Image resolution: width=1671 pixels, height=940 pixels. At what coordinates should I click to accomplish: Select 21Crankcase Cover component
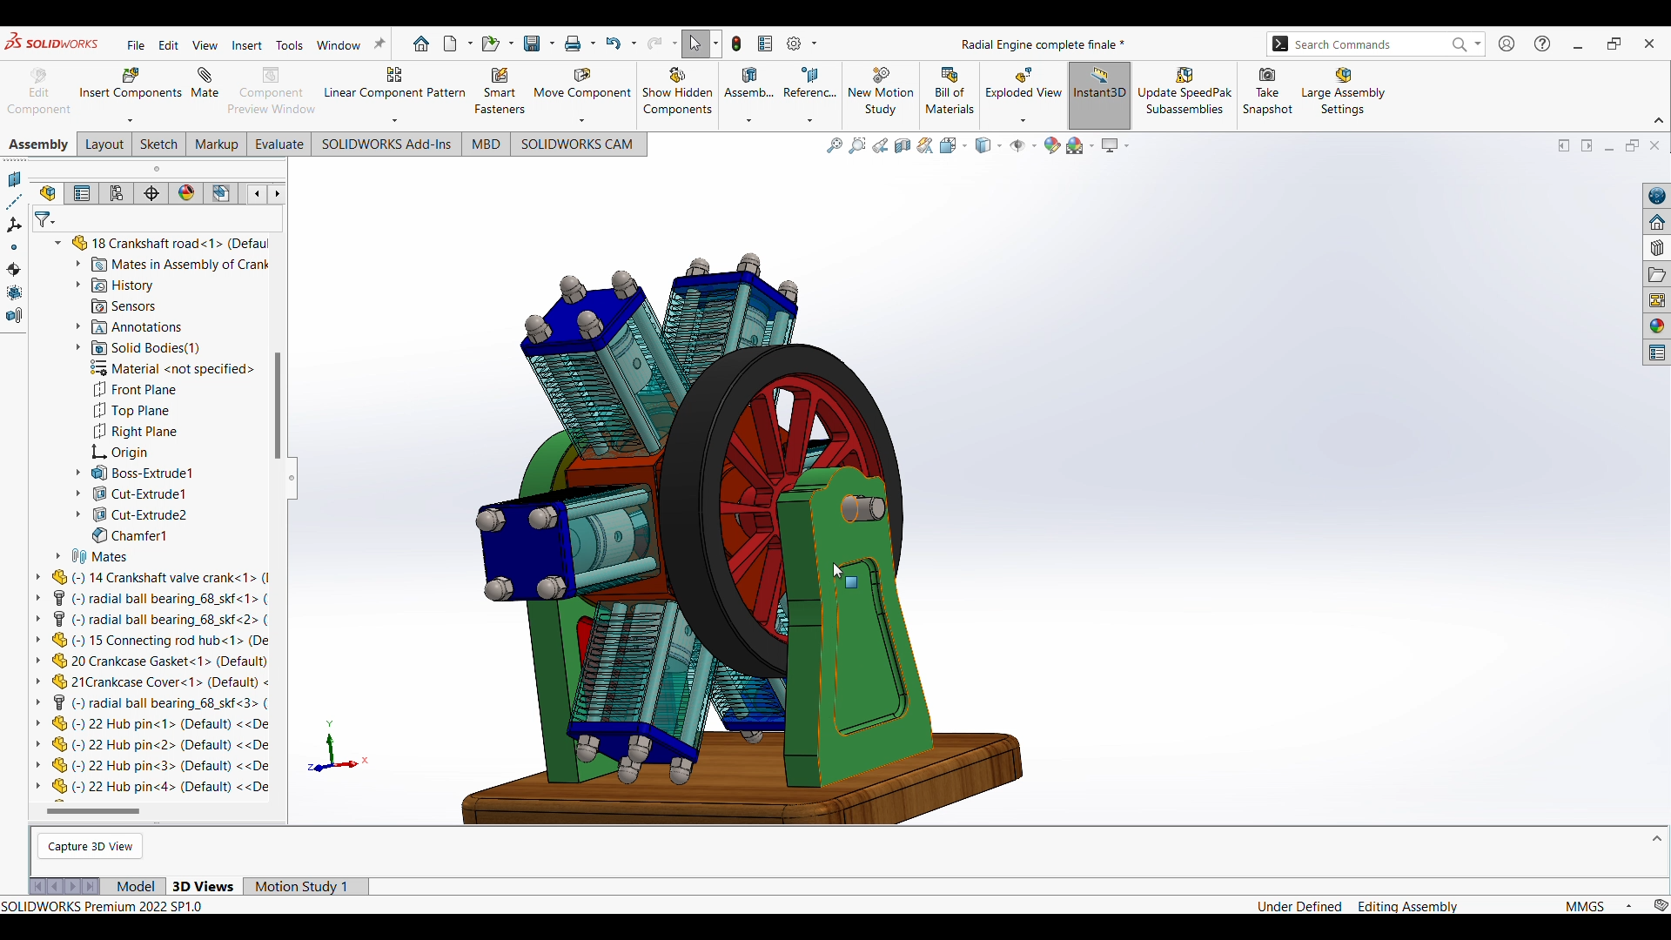click(160, 682)
